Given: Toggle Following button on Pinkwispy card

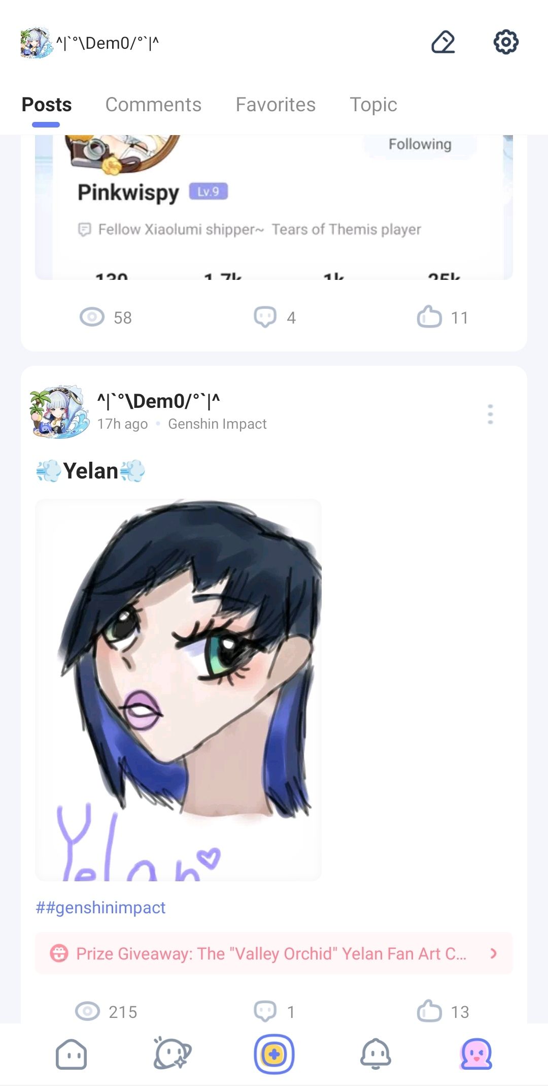Looking at the screenshot, I should (x=420, y=144).
